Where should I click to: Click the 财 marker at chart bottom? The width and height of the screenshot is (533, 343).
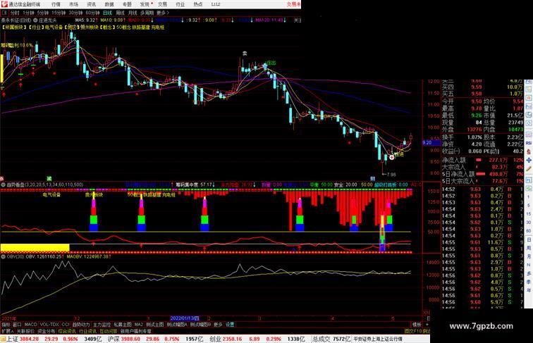tap(372, 178)
